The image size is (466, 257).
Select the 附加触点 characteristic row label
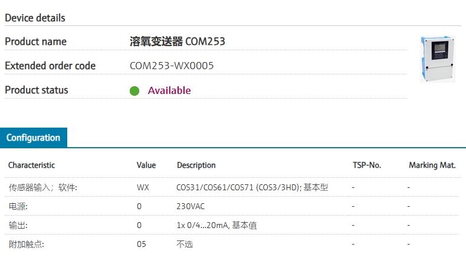[x=26, y=245]
